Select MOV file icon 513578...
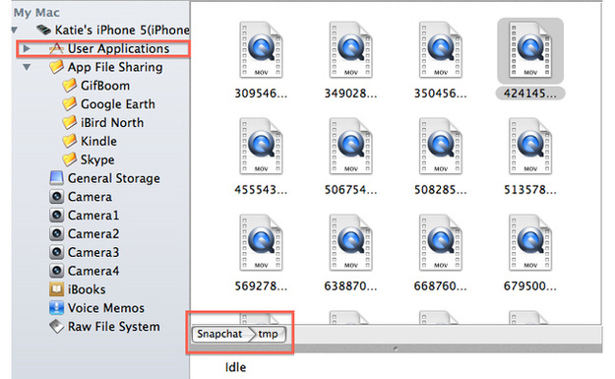The height and width of the screenshot is (379, 615). [530, 146]
